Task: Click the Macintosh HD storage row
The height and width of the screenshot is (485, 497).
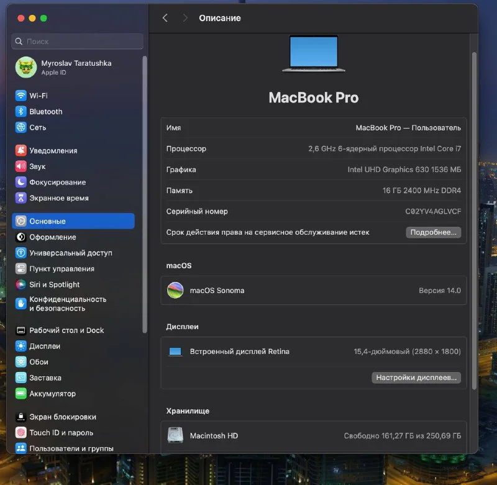Action: pos(313,436)
